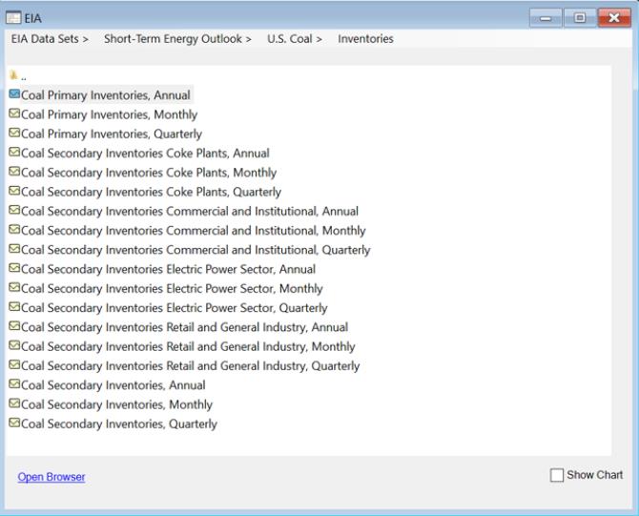Viewport: 639px width, 516px height.
Task: Enable the Show Chart checkbox
Action: click(x=557, y=475)
